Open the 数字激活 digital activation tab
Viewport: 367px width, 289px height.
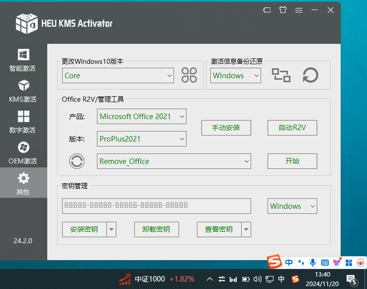[x=23, y=122]
